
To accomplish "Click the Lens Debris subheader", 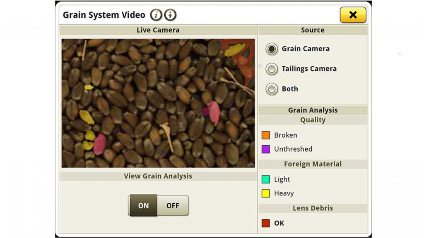I will [x=313, y=208].
